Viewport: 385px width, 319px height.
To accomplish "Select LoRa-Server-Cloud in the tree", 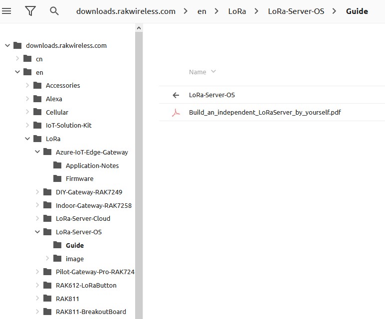I will 83,219.
